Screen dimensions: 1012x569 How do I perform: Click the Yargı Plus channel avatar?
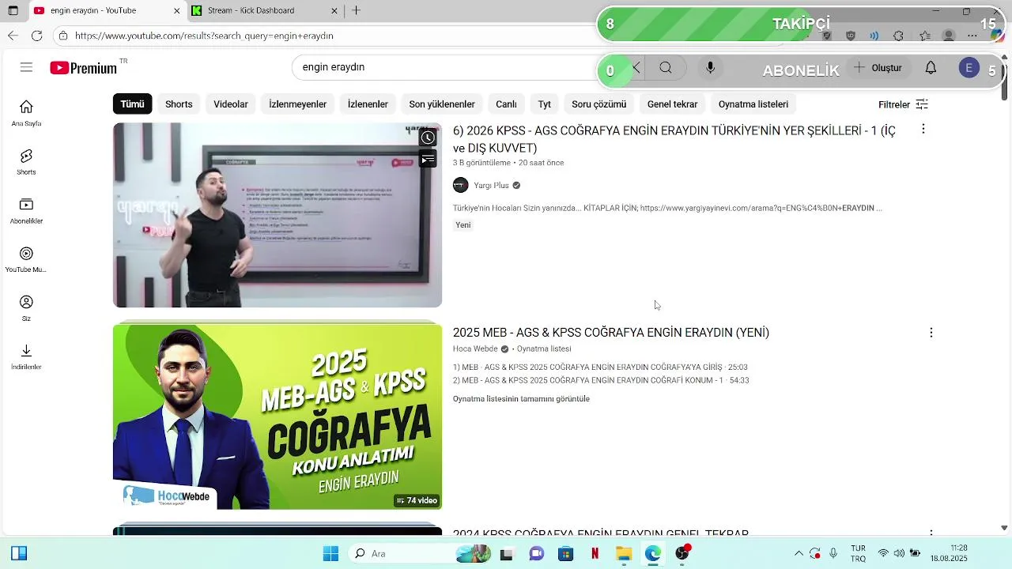[x=460, y=186]
